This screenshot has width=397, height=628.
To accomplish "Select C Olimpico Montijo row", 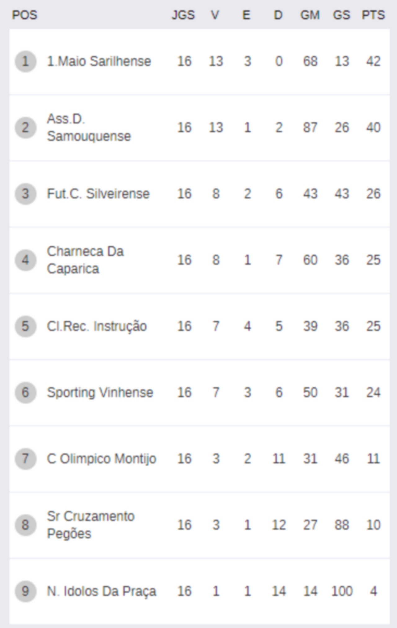I will (199, 459).
